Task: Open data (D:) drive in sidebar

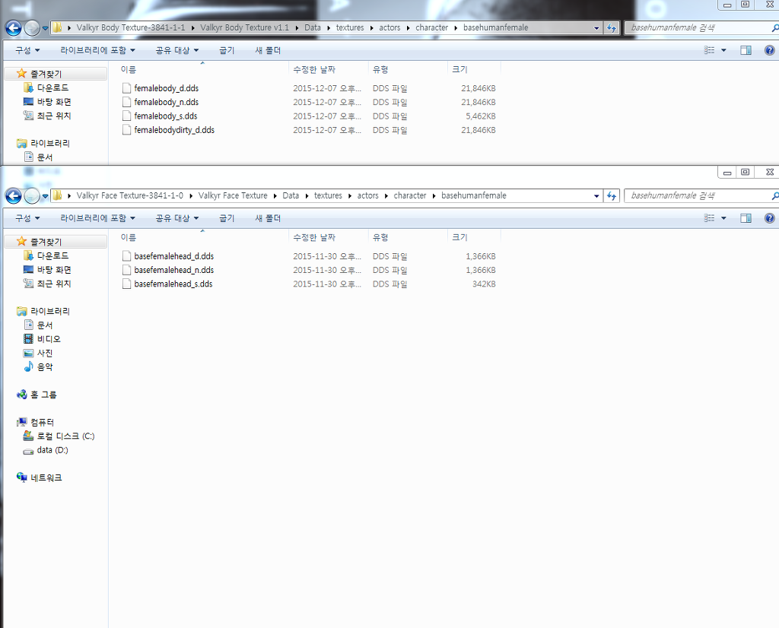Action: 46,450
